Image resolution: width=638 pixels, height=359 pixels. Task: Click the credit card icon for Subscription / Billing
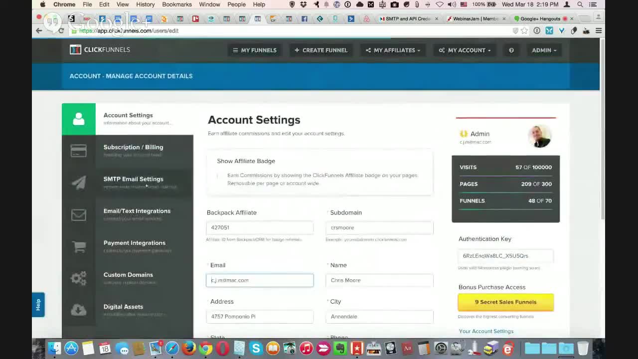(x=79, y=151)
